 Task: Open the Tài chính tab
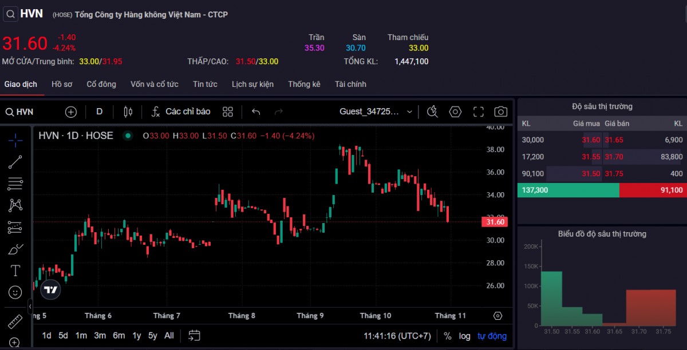coord(350,84)
